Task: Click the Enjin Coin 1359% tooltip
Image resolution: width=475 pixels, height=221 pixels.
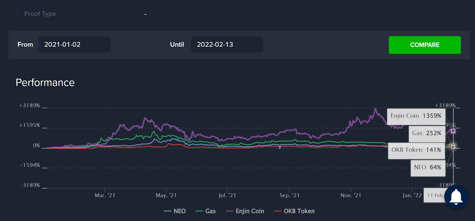Action: 416,116
